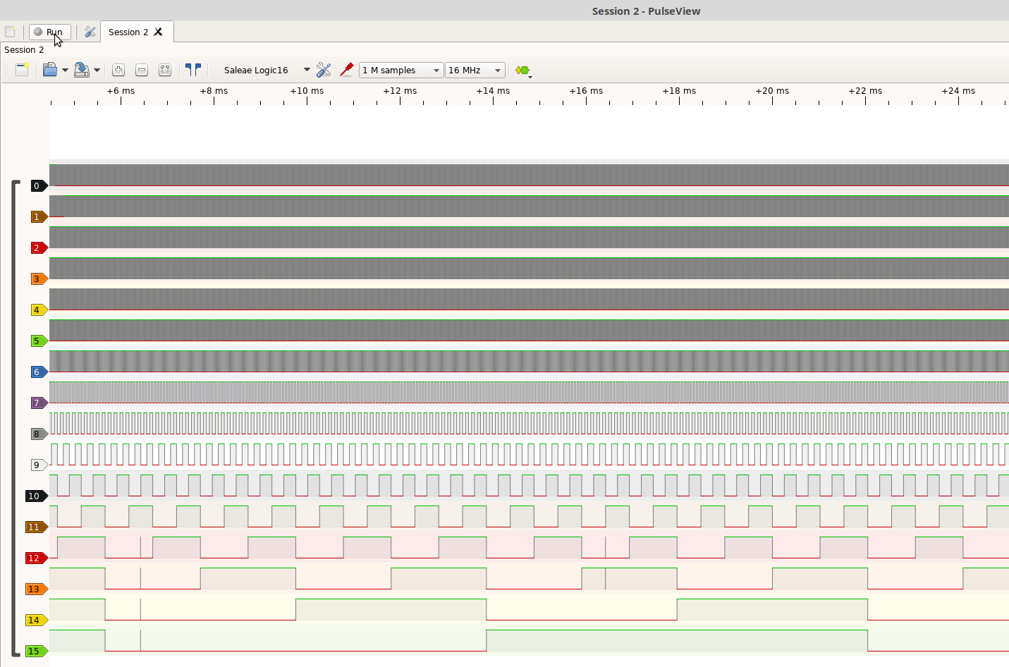Viewport: 1009px width, 667px height.
Task: Select the channel 6 label
Action: coord(39,372)
